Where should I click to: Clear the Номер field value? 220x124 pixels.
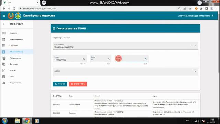(146, 59)
